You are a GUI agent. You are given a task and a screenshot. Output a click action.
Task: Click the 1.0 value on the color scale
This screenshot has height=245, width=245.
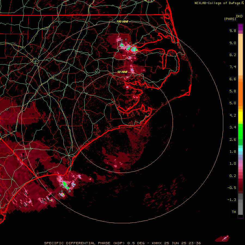(x=233, y=164)
